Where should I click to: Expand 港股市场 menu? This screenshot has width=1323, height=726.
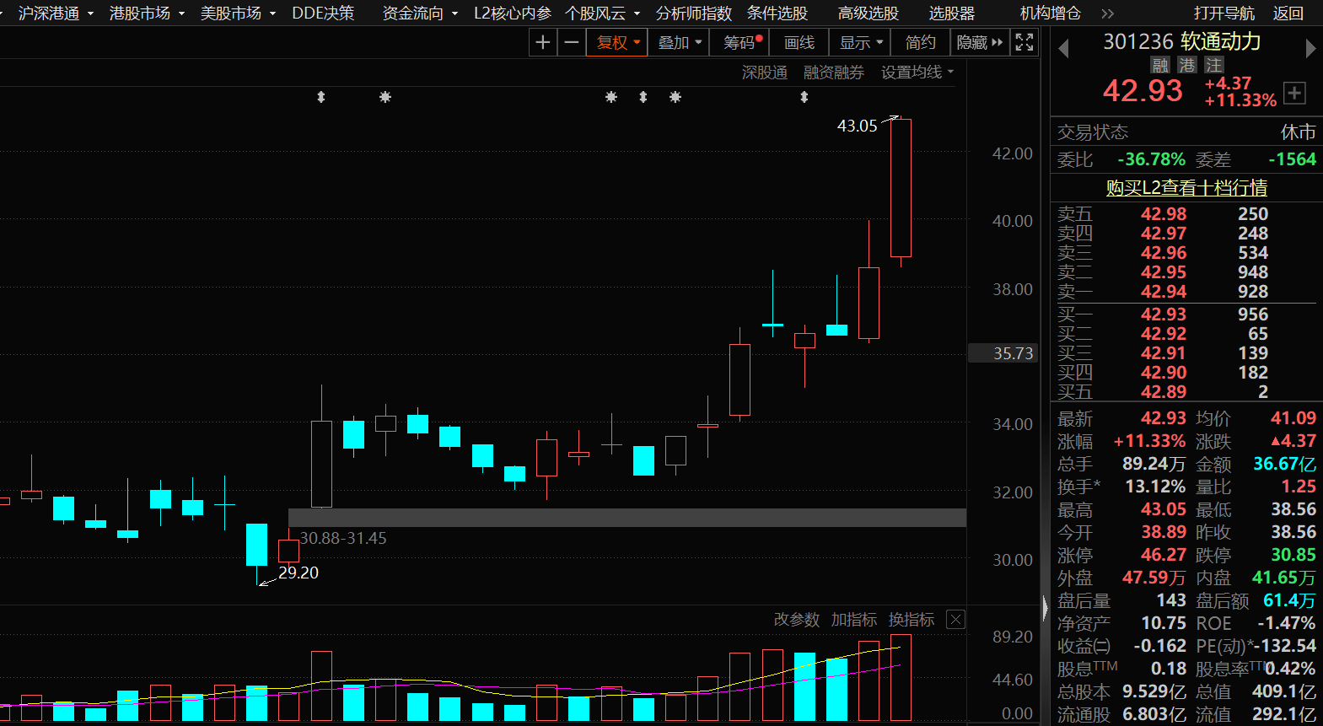pyautogui.click(x=147, y=13)
